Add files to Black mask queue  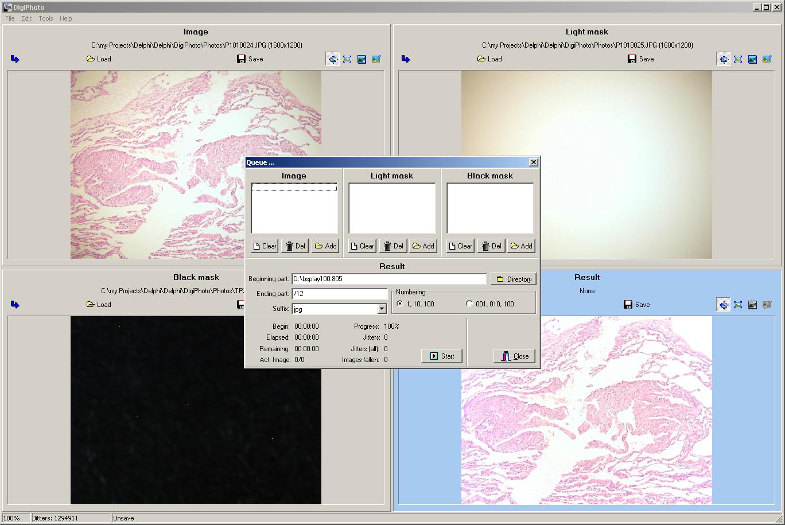521,246
